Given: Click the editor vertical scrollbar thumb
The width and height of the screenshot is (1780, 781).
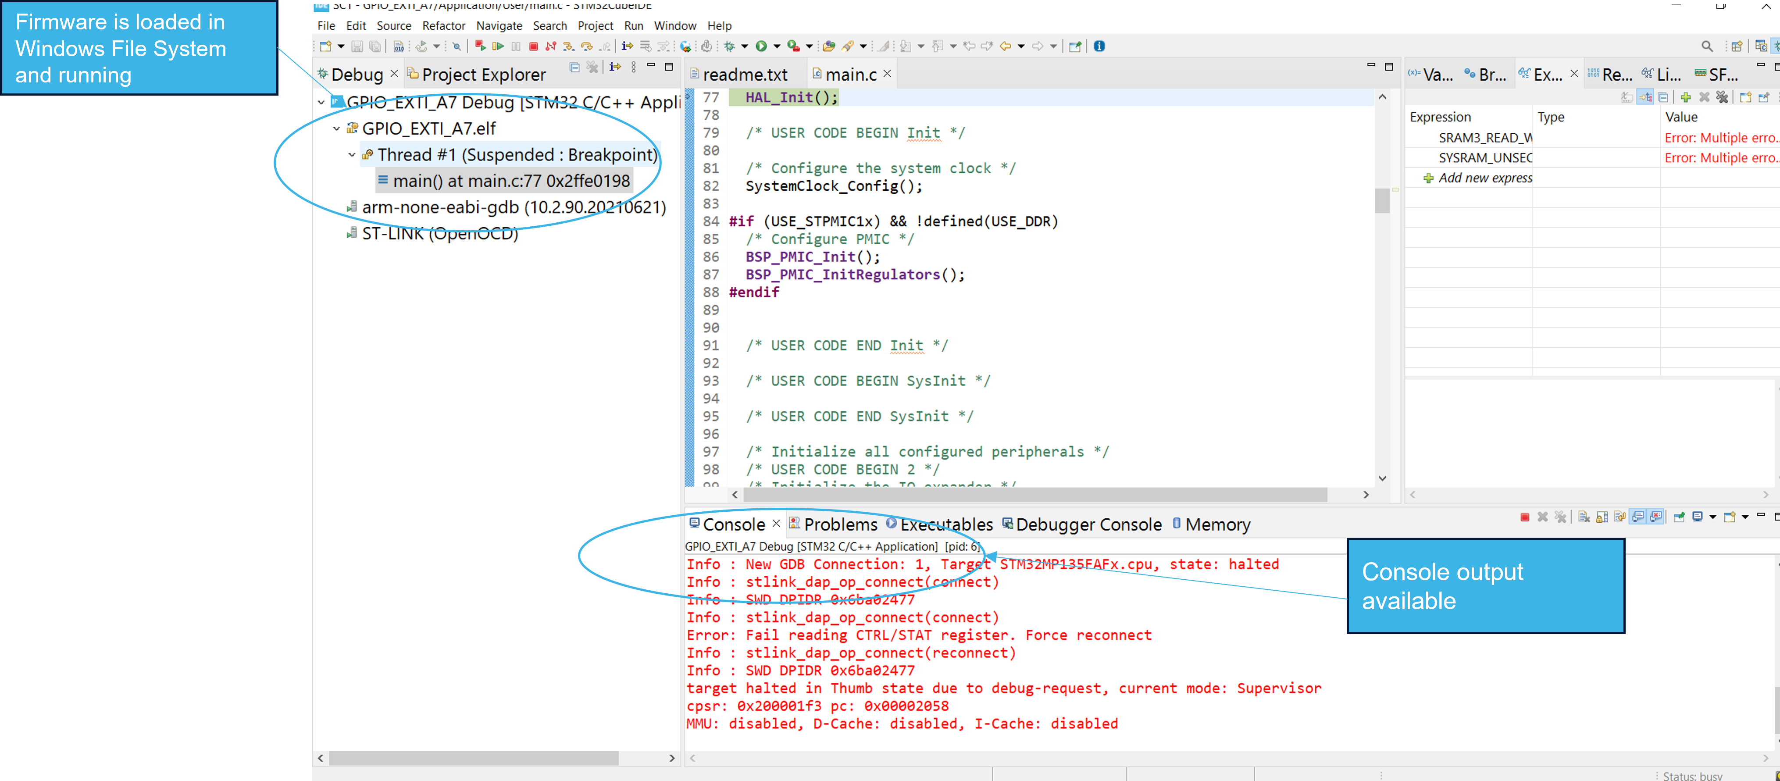Looking at the screenshot, I should 1382,201.
